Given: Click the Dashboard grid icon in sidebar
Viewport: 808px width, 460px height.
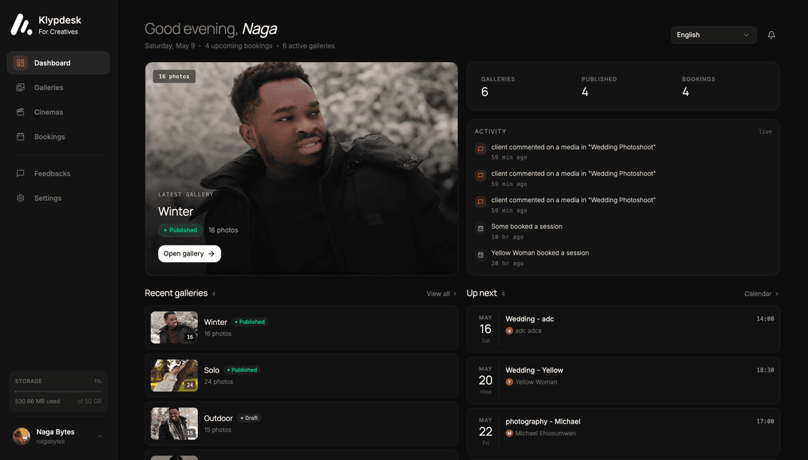Looking at the screenshot, I should pyautogui.click(x=20, y=63).
